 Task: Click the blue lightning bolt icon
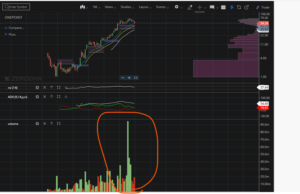point(231,7)
